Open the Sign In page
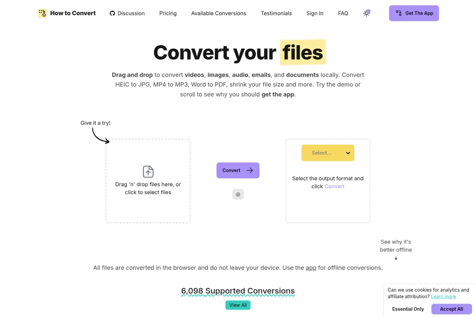 (315, 13)
